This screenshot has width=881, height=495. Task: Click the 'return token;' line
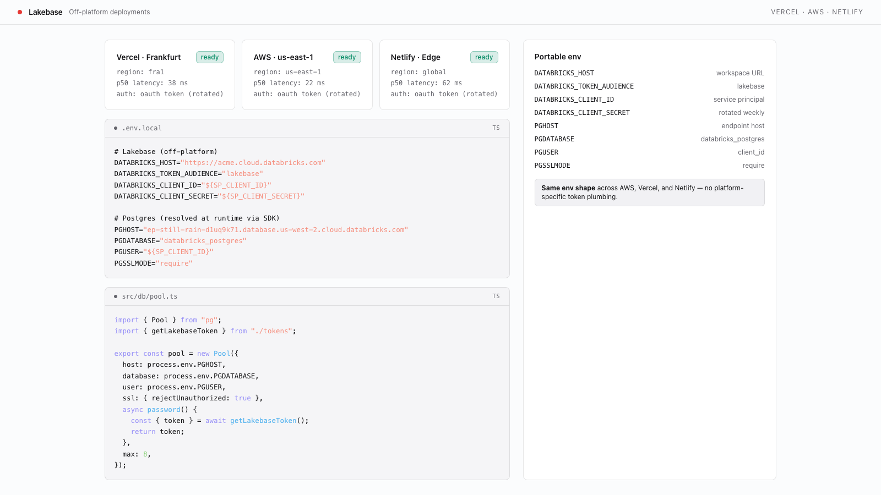pos(157,432)
